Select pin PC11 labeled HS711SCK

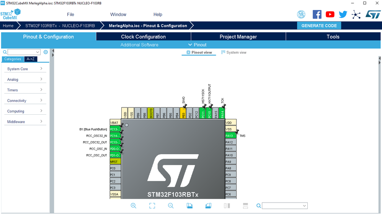click(x=202, y=113)
